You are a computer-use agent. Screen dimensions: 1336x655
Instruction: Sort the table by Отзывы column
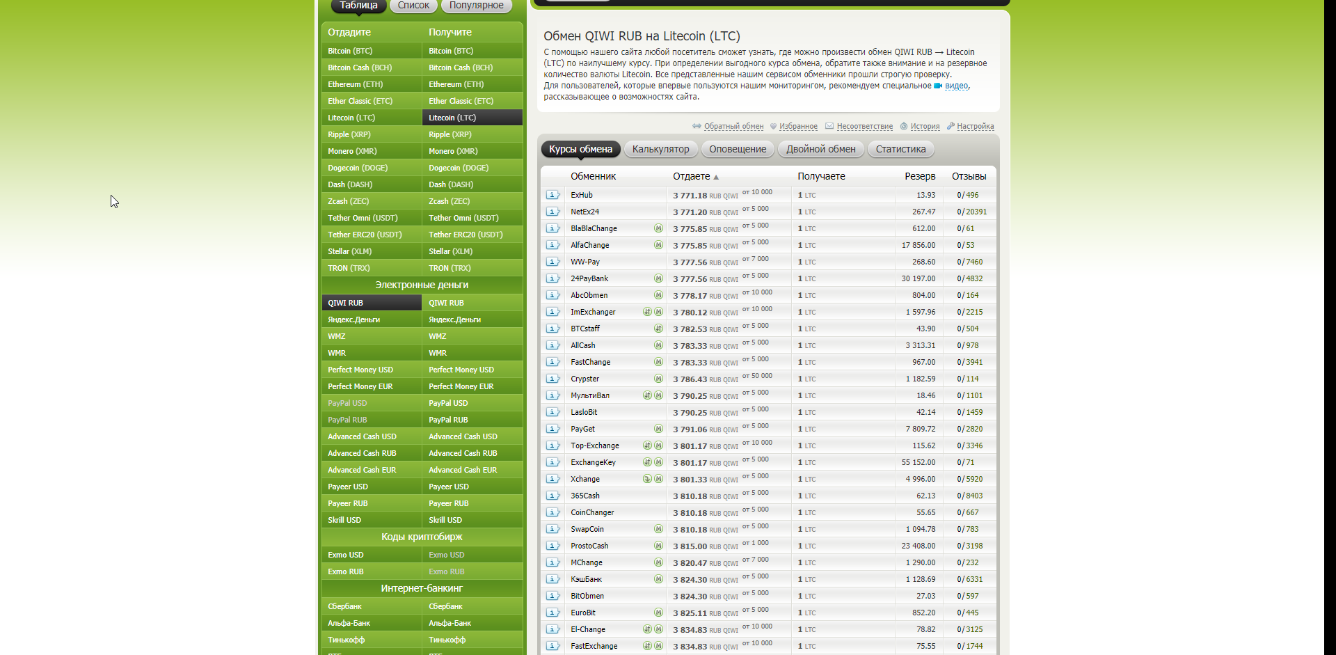[969, 176]
